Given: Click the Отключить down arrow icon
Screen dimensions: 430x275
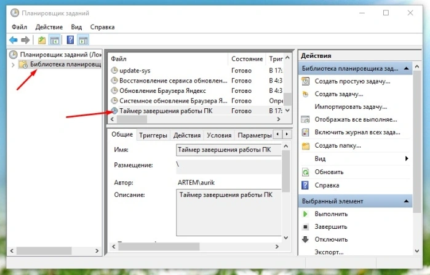Looking at the screenshot, I should [305, 239].
